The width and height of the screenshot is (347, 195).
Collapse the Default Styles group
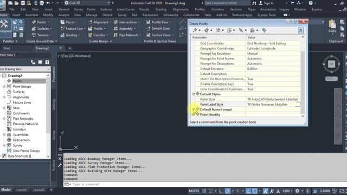(194, 94)
